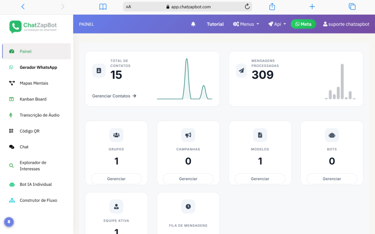Screen dimensions: 375x234
Task: Open Bot IA Individual page
Action: tap(35, 184)
